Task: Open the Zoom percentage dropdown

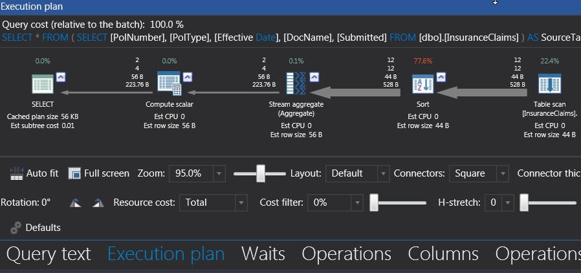Action: [219, 173]
